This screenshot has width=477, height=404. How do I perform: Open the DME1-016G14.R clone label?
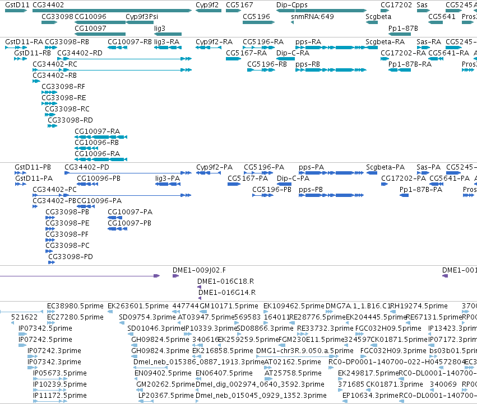(x=227, y=293)
